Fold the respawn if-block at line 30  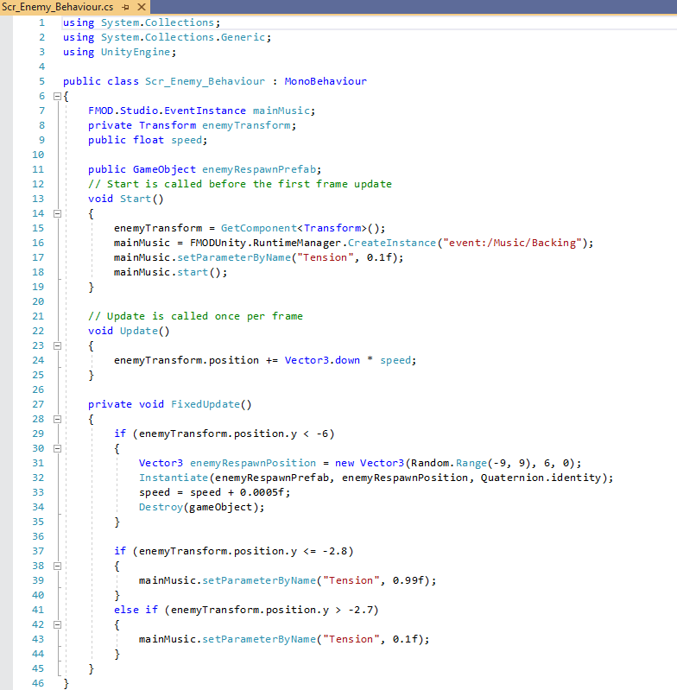point(57,448)
